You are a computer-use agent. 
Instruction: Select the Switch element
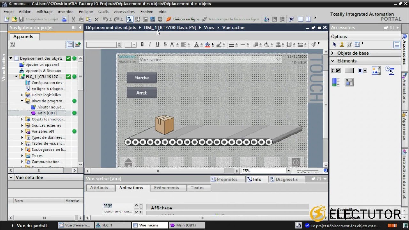(x=349, y=82)
